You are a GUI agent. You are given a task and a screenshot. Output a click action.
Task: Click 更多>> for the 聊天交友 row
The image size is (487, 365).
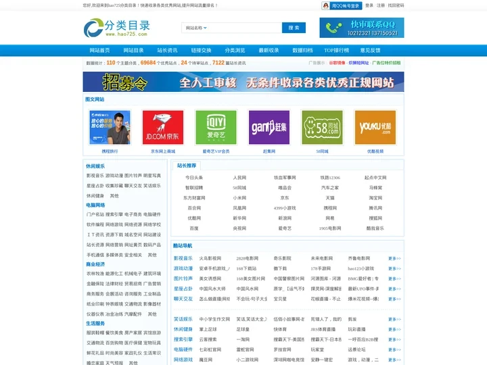coord(394,299)
